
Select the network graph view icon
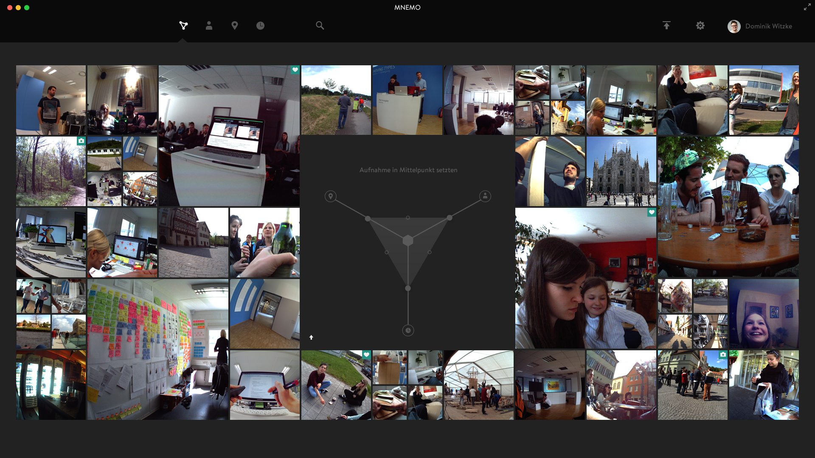183,26
